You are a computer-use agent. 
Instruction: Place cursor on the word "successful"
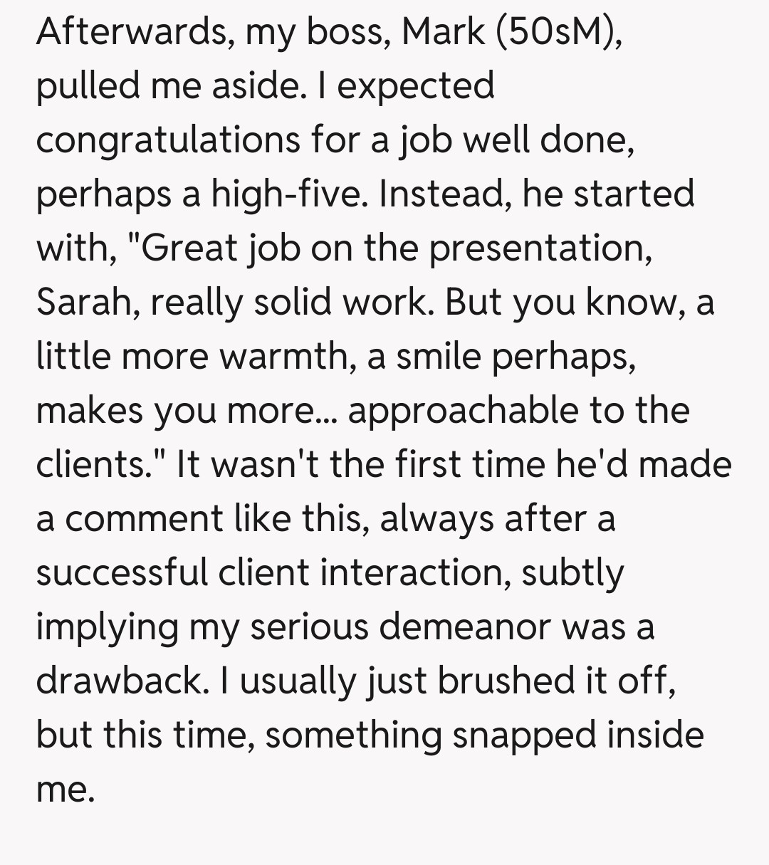click(x=122, y=573)
